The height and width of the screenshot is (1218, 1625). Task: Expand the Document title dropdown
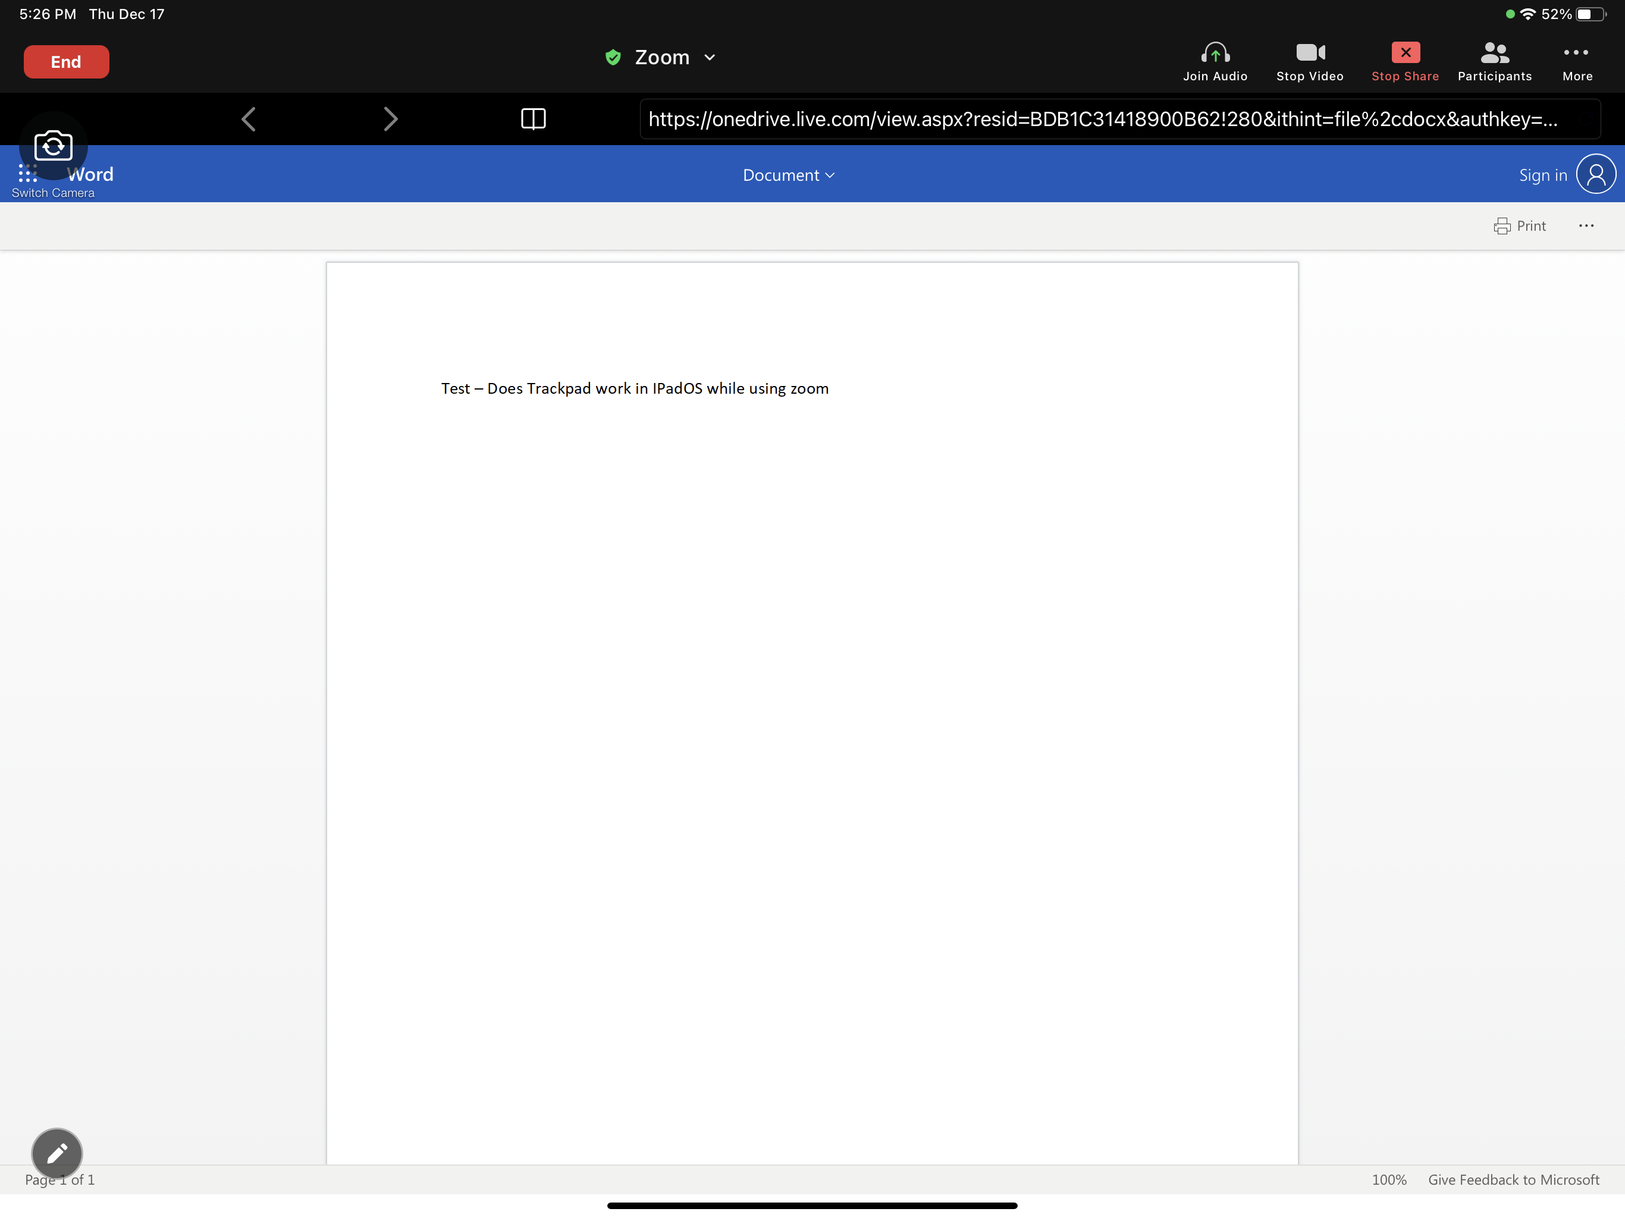(x=788, y=175)
